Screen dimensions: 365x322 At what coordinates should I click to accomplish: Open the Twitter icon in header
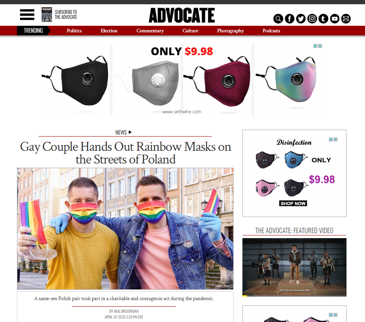click(301, 18)
